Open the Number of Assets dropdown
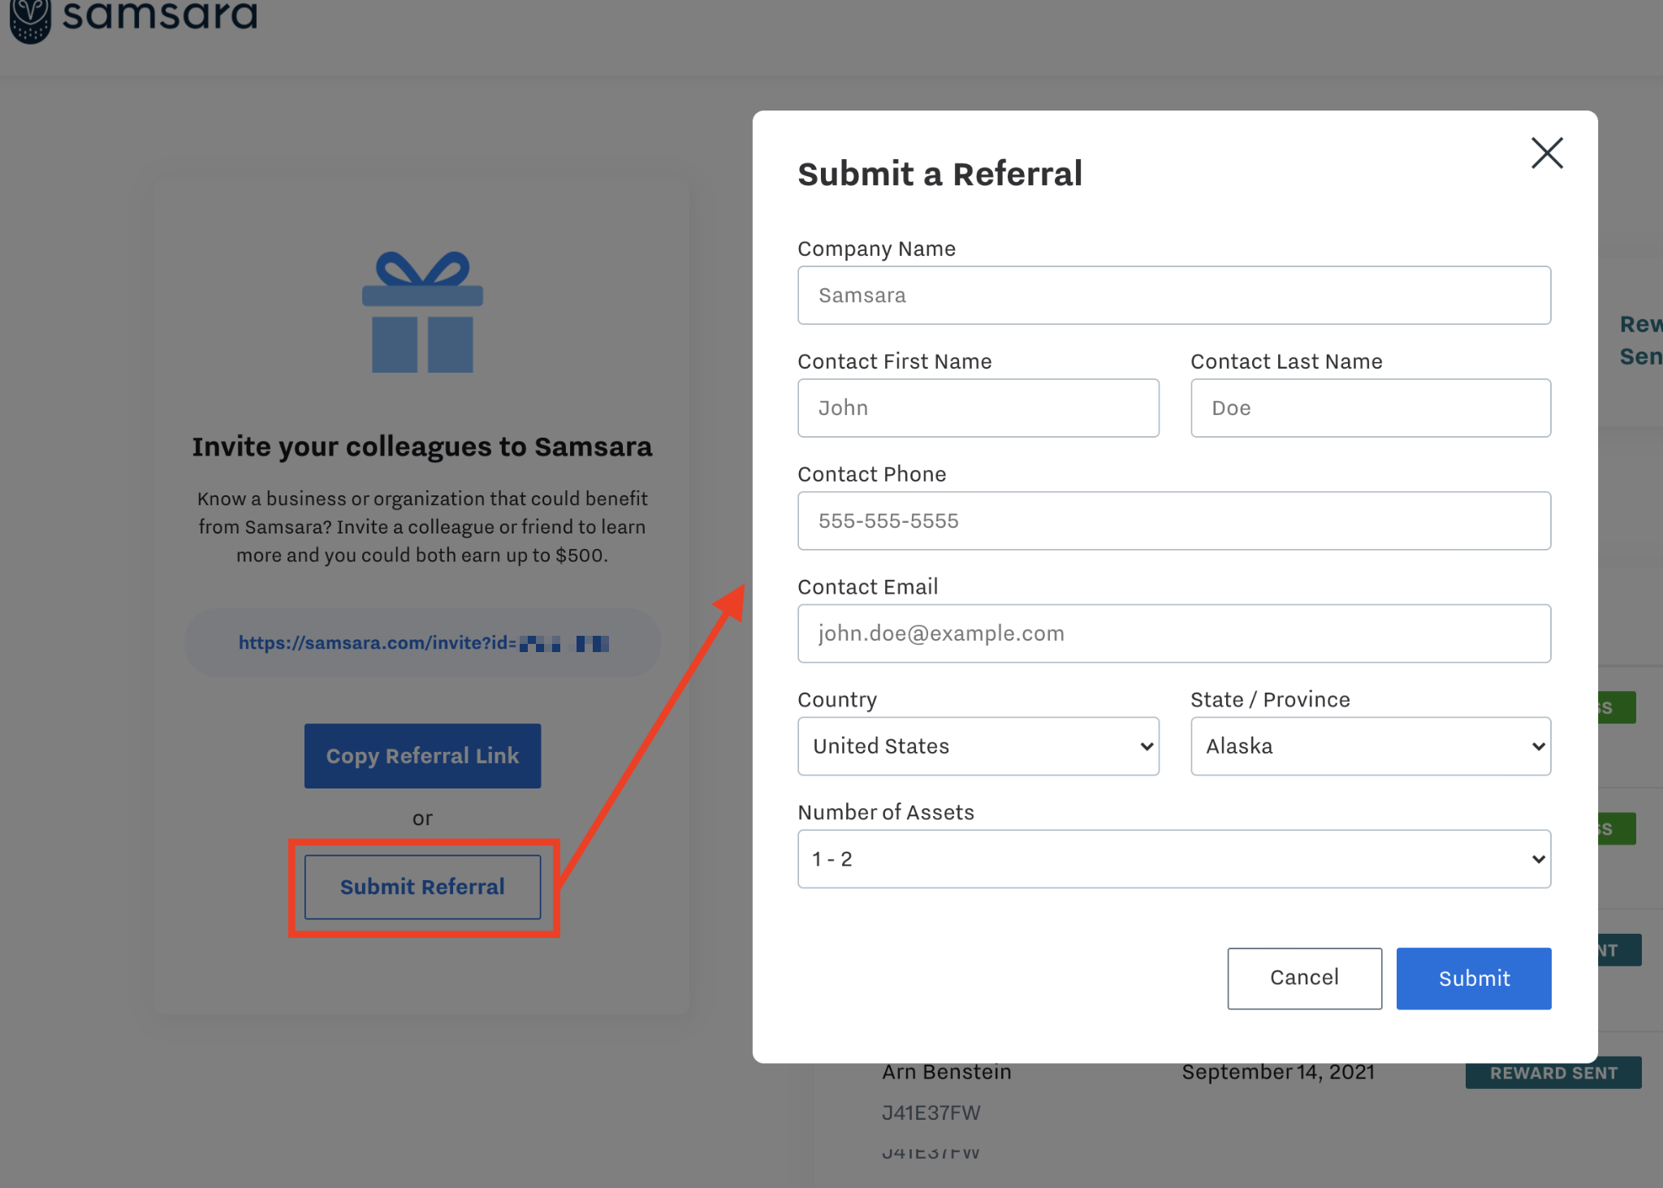The width and height of the screenshot is (1663, 1188). coord(1173,859)
